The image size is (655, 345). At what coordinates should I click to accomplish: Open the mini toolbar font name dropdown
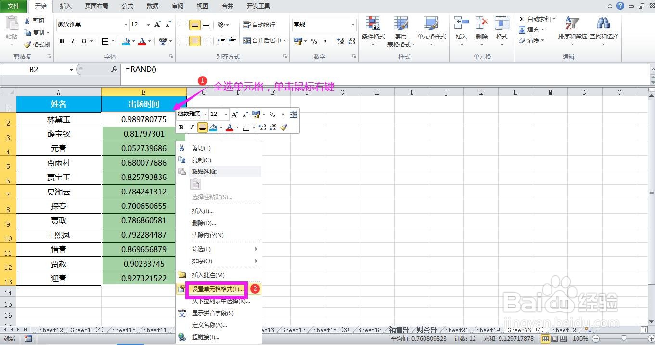click(x=205, y=114)
